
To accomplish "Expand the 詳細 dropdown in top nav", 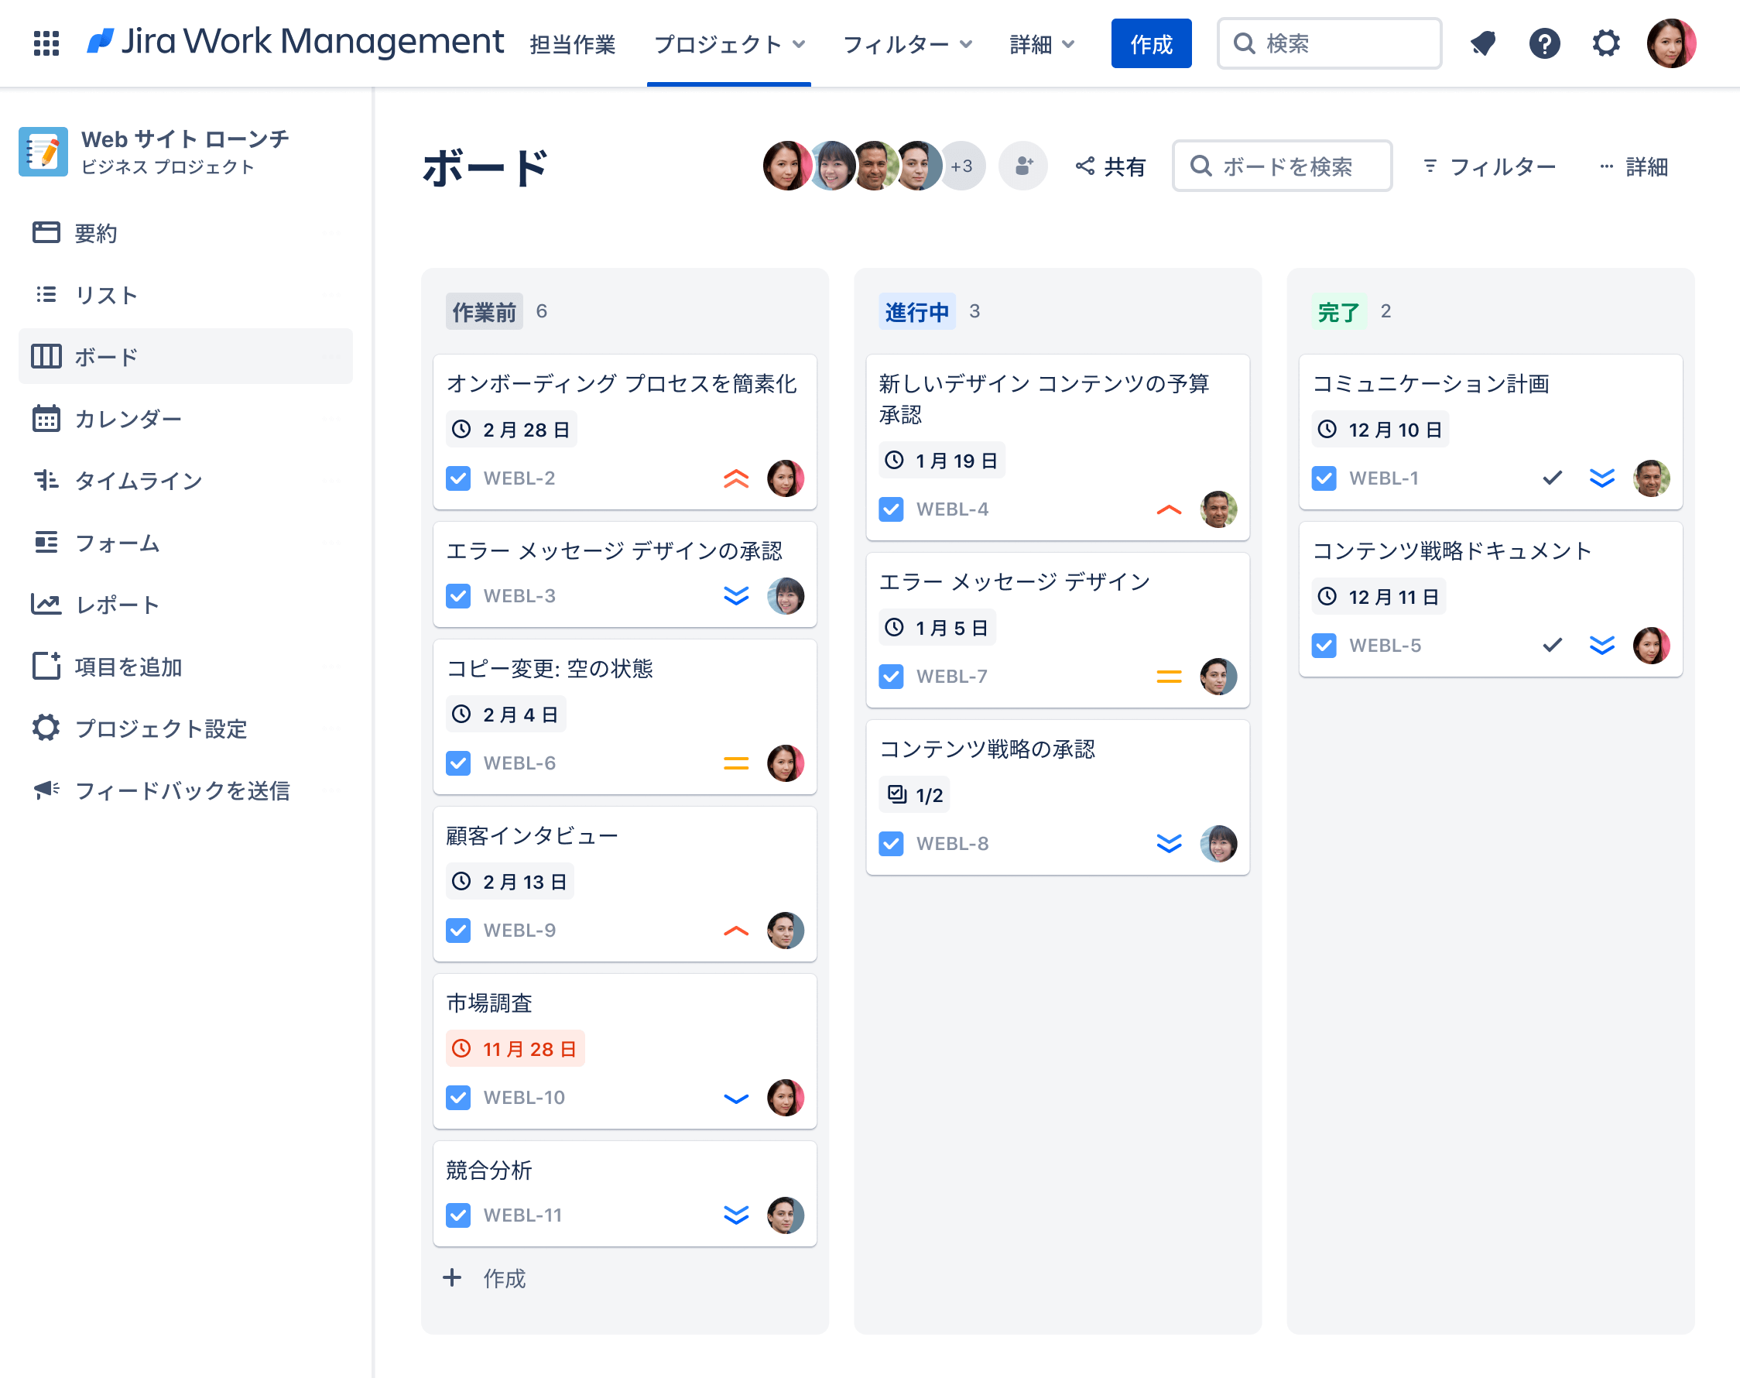I will pyautogui.click(x=1043, y=43).
